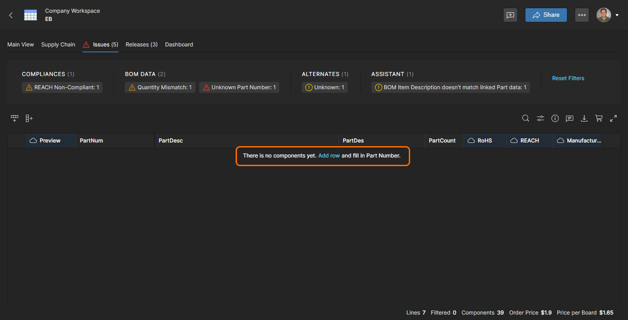Open the table settings sliders icon
The width and height of the screenshot is (628, 320).
(x=540, y=118)
